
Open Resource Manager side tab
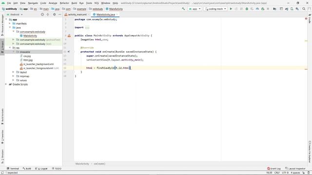(2, 25)
